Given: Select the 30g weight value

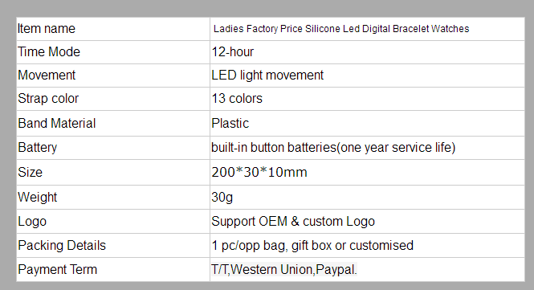Looking at the screenshot, I should pos(222,198).
